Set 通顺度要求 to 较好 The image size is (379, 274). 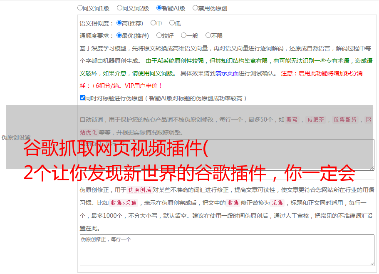click(159, 35)
